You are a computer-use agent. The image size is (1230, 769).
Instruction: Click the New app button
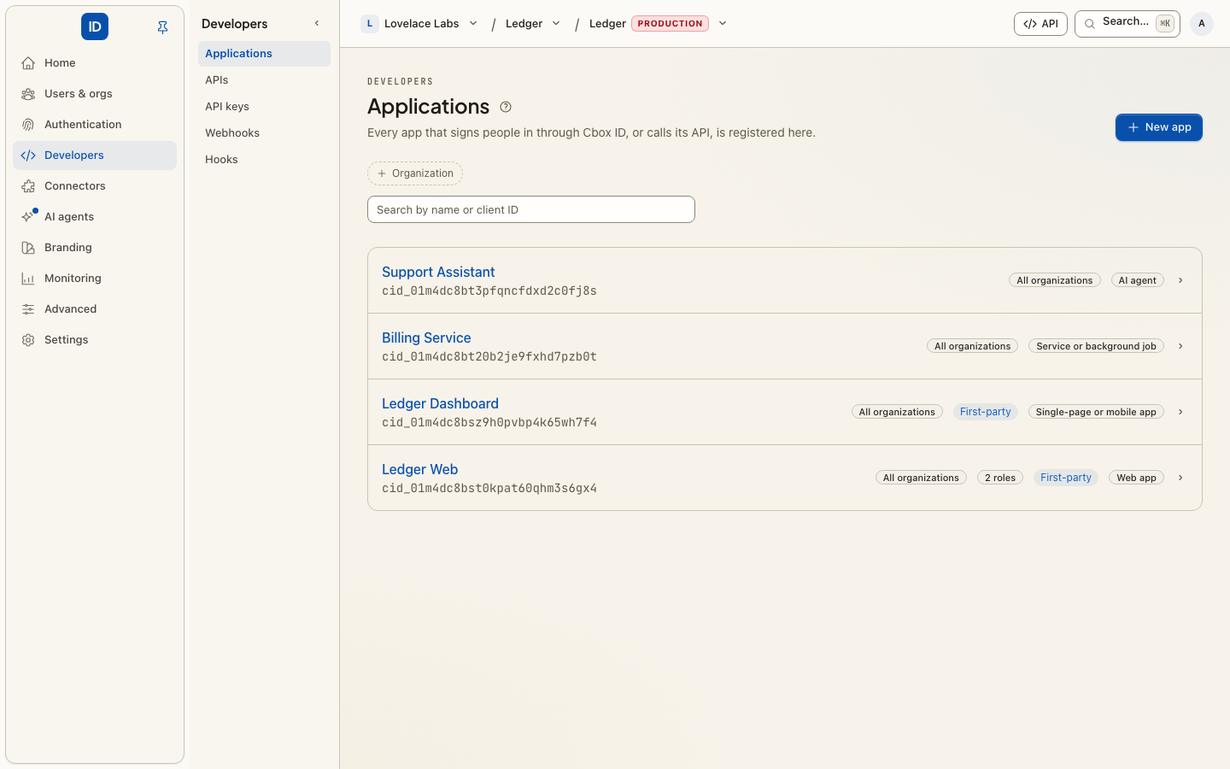pyautogui.click(x=1158, y=127)
